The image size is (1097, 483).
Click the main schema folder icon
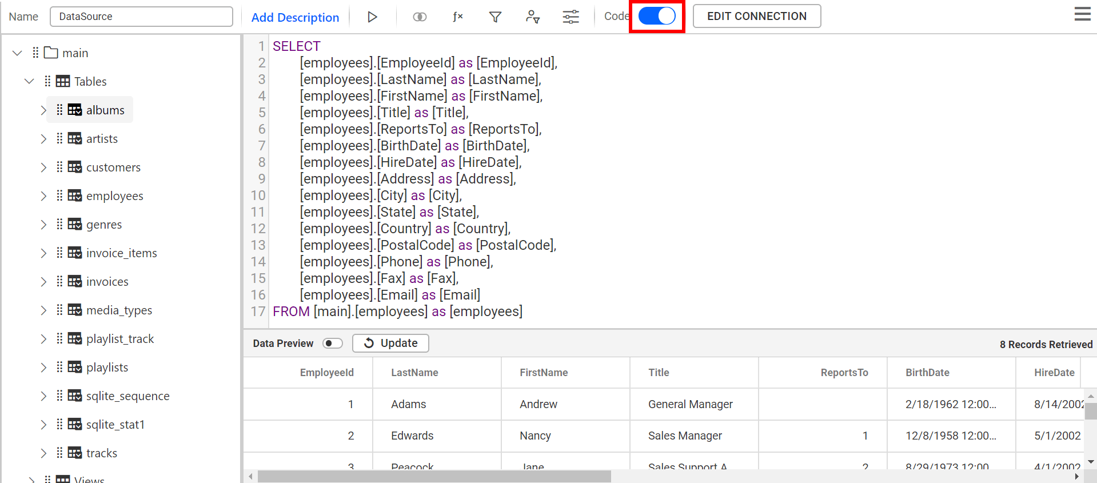51,53
